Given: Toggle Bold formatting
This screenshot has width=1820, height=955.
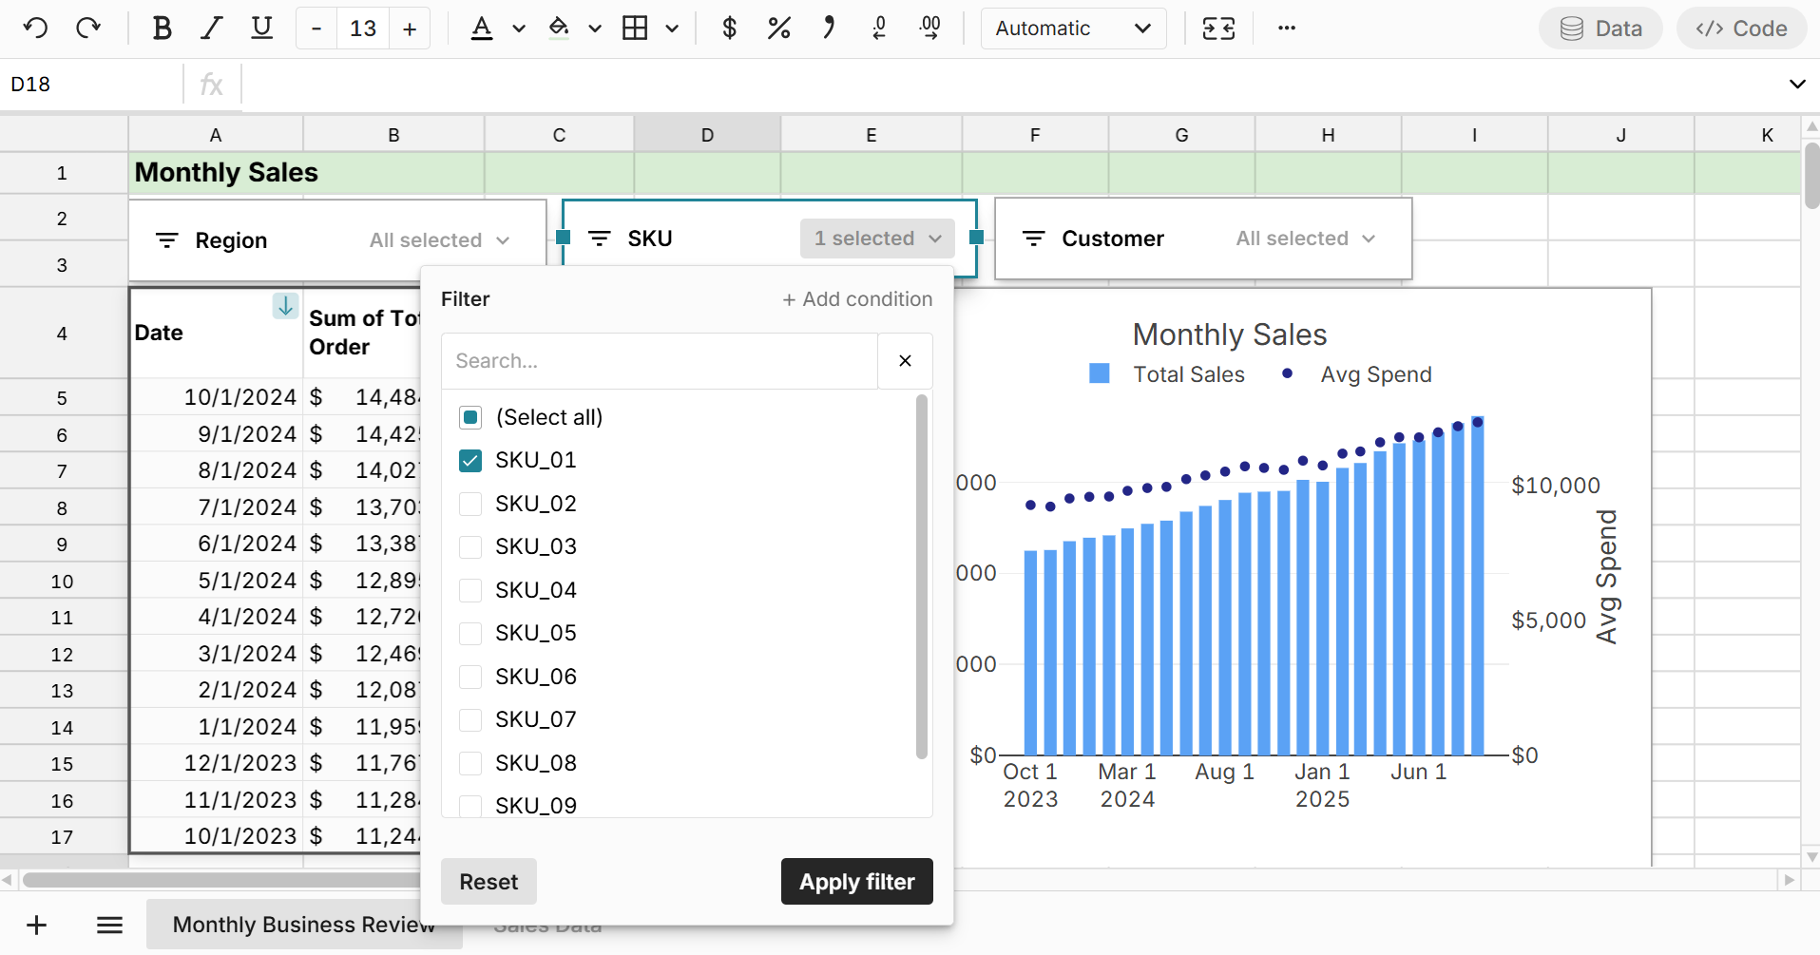Looking at the screenshot, I should tap(162, 29).
